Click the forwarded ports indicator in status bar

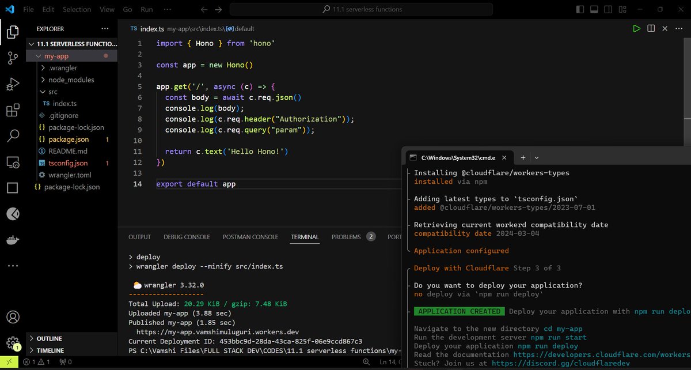[x=65, y=362]
